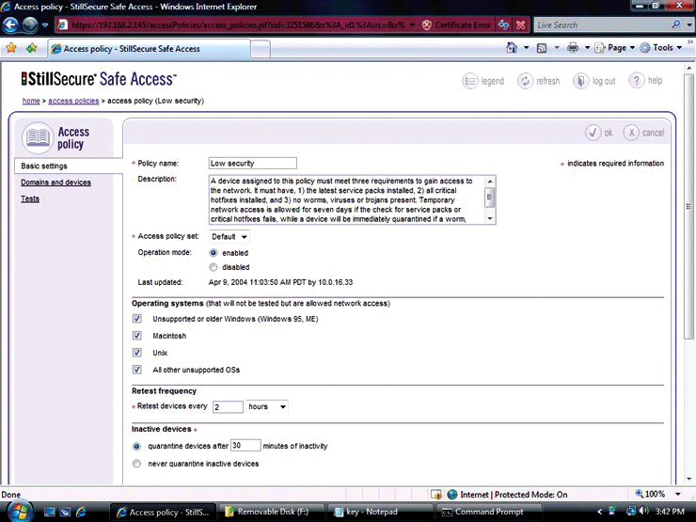Click the Switch windows quick launch icon
The width and height of the screenshot is (696, 522).
click(65, 512)
